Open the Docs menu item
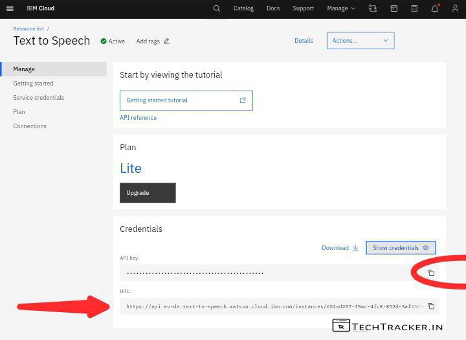466x340 pixels. point(273,8)
